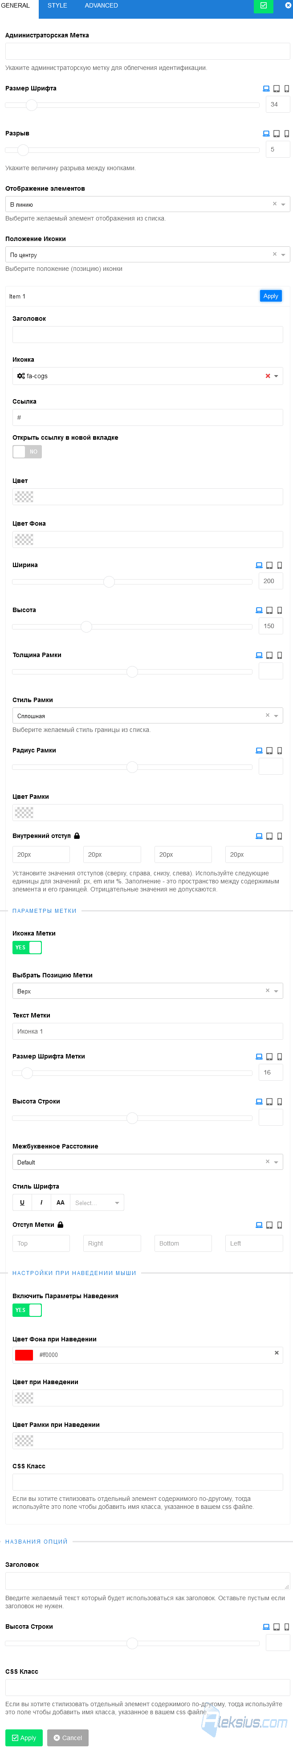Open the Отображение элементов dropdown
Screen dimensions: 293x1749
pyautogui.click(x=147, y=204)
